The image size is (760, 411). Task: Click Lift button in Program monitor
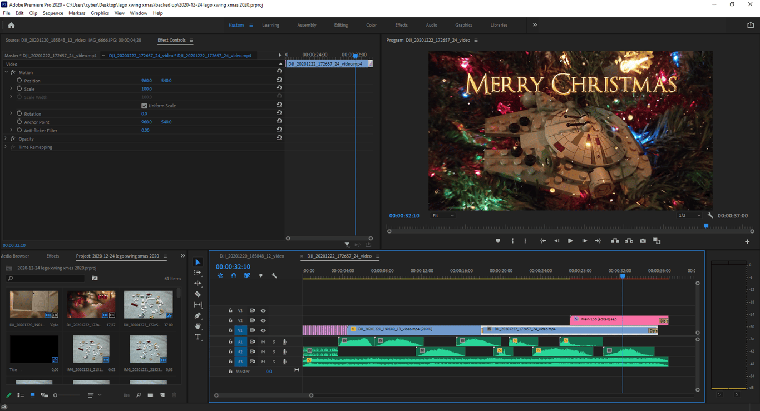(615, 241)
